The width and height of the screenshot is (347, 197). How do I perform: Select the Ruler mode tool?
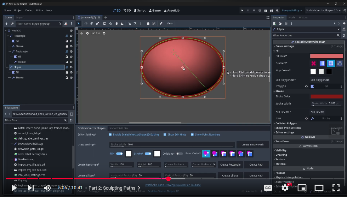point(122,23)
